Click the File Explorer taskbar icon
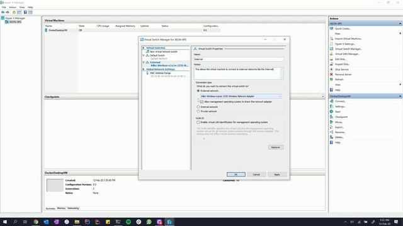The height and width of the screenshot is (226, 403). coord(77,222)
